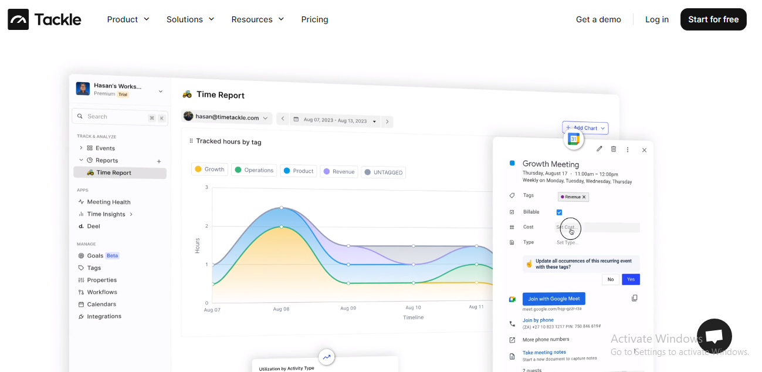Toggle the UNTAGGED filter chip

pyautogui.click(x=383, y=172)
